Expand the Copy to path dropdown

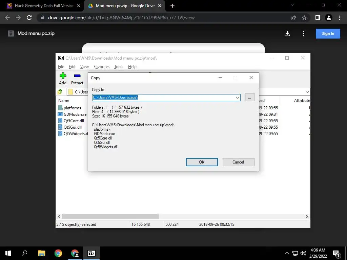click(237, 97)
